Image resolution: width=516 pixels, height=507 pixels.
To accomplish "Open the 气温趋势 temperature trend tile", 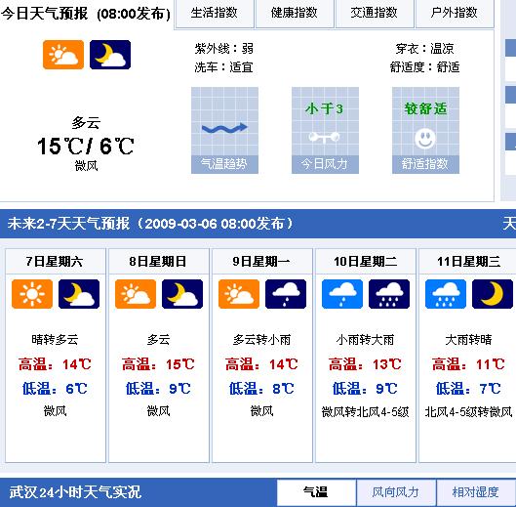I will 224,130.
